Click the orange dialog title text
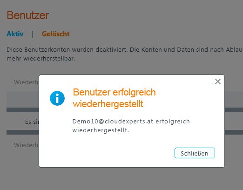243x190 pixels. (x=114, y=98)
